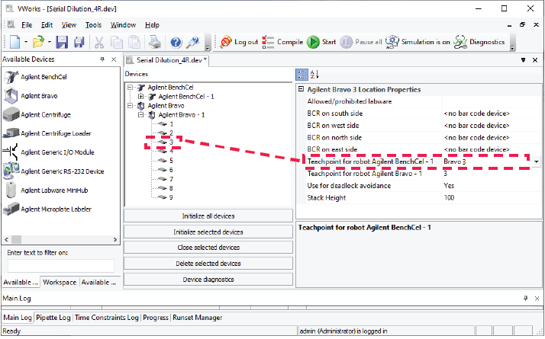
Task: Collapse Agilent Bravo 3 Location Properties section
Action: point(301,89)
